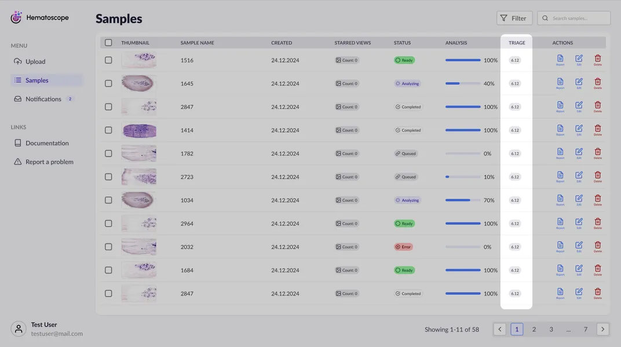The width and height of the screenshot is (621, 347).
Task: Delete sample 1414
Action: click(x=598, y=129)
